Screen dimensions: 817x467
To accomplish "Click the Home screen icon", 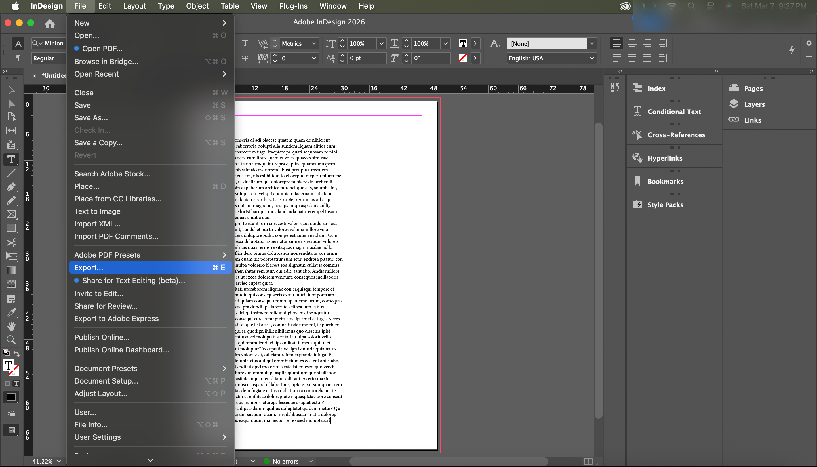I will coord(50,23).
